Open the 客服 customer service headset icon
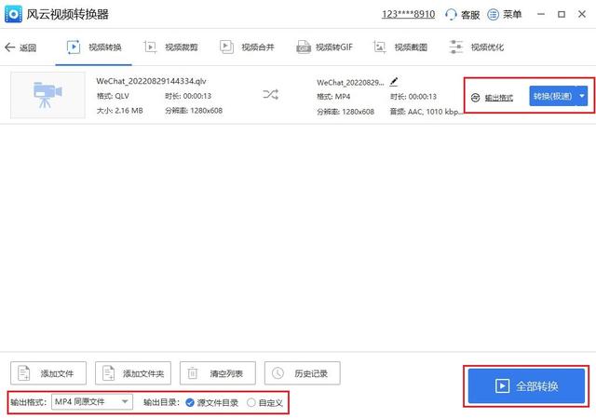The image size is (596, 418). click(x=451, y=15)
